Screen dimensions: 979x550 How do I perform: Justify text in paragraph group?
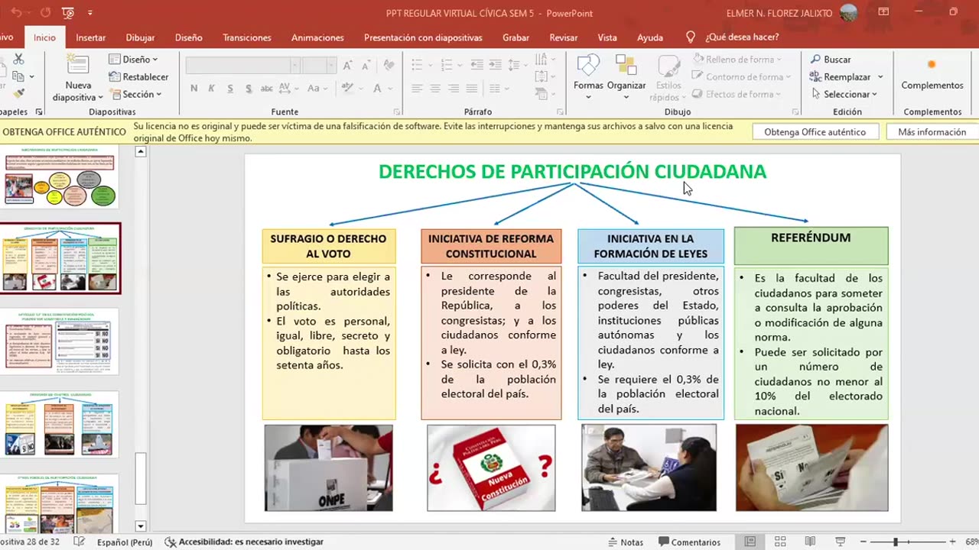click(x=472, y=89)
